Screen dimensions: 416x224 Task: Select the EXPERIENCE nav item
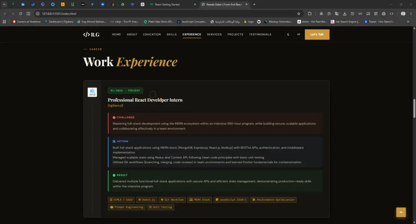click(192, 35)
